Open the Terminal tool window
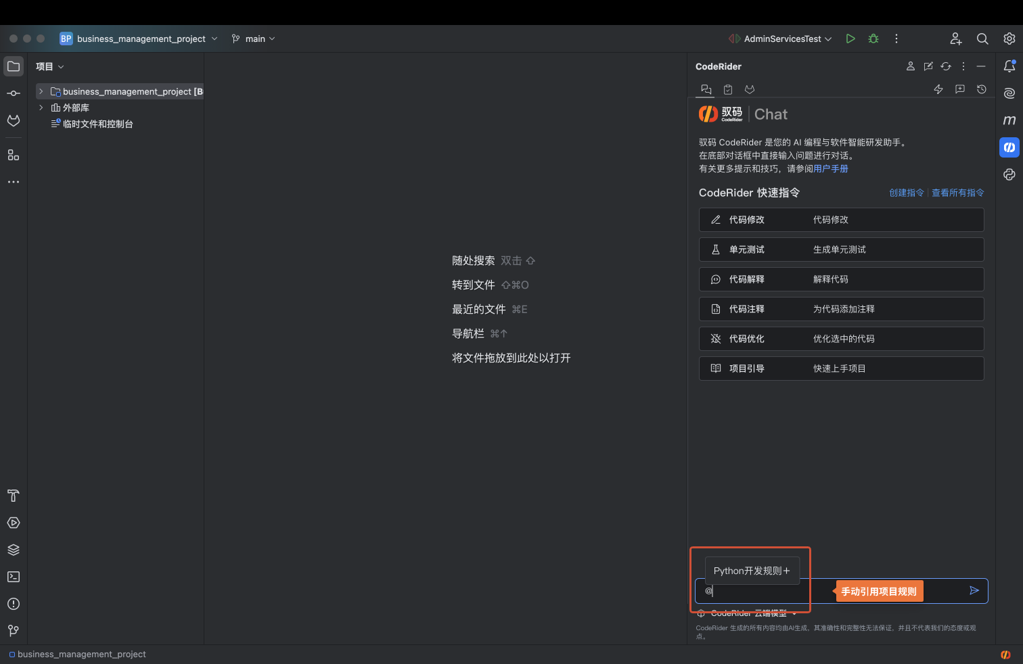The width and height of the screenshot is (1023, 664). (14, 577)
